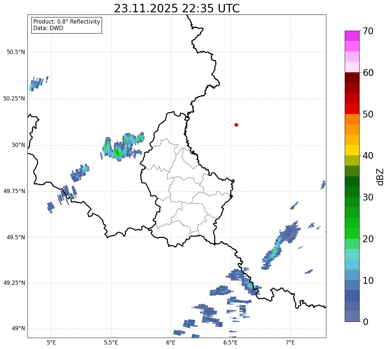
Task: Click the 20 tick on the colorbar
Action: click(x=368, y=239)
